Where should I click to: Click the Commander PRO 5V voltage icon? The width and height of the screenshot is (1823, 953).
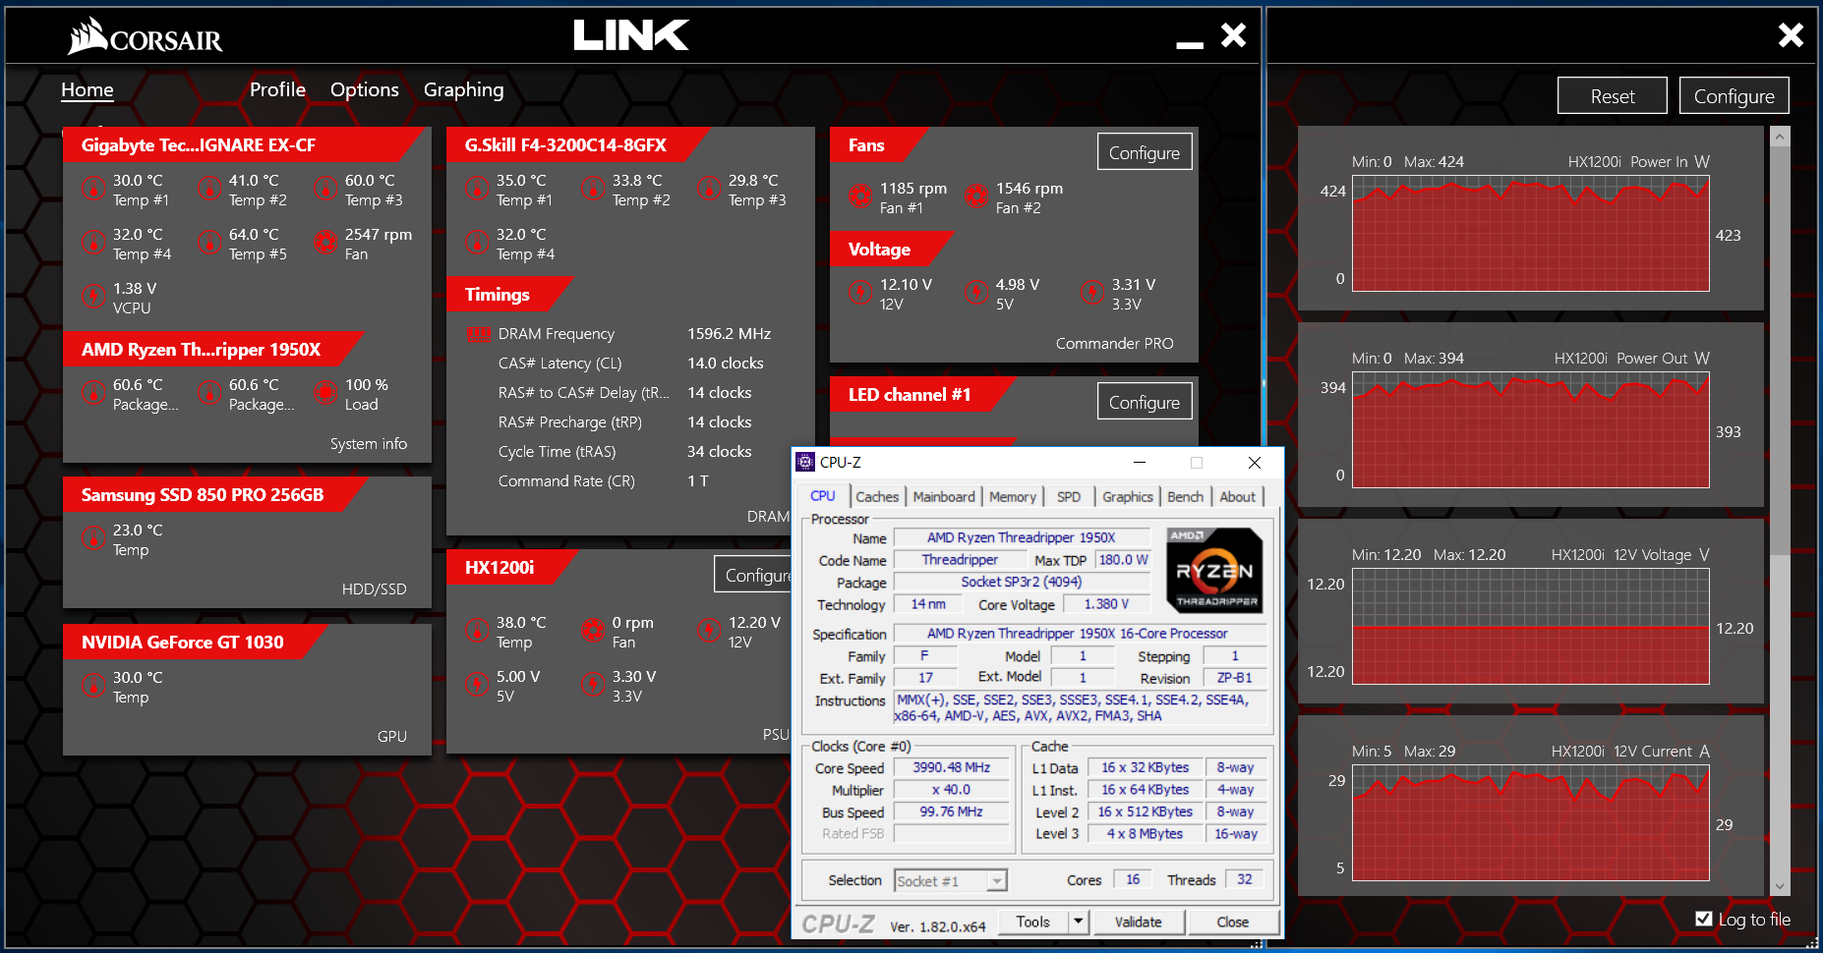(x=976, y=292)
